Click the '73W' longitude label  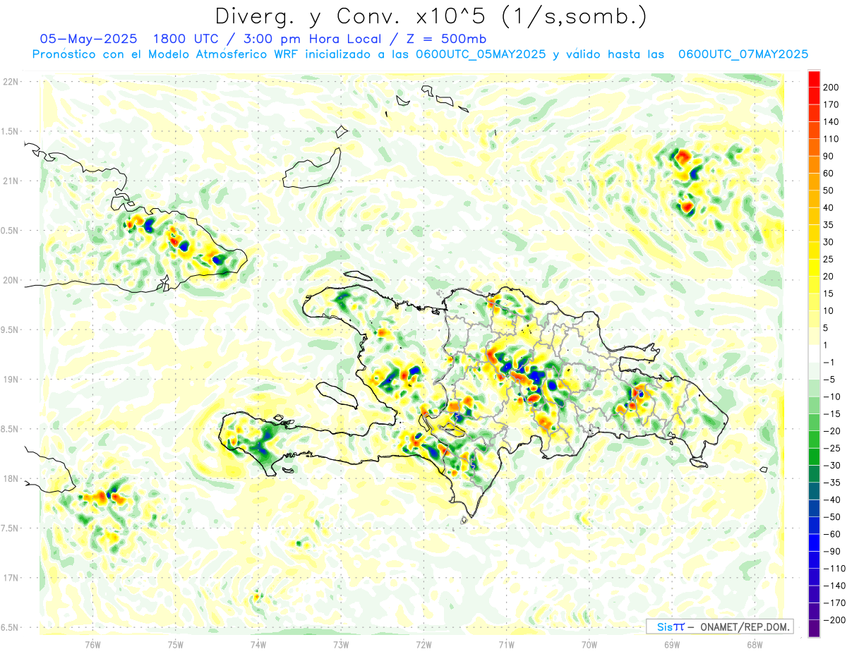[x=341, y=643]
